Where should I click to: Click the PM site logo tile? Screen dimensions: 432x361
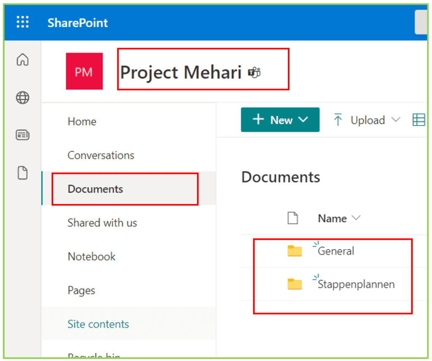[84, 71]
